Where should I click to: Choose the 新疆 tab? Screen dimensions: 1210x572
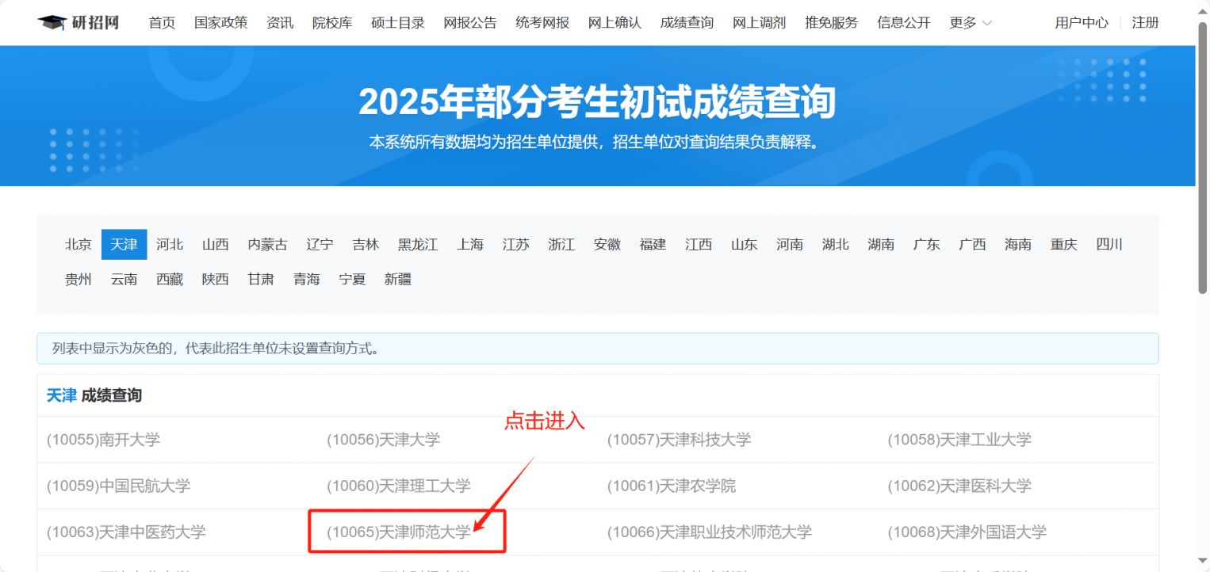398,280
